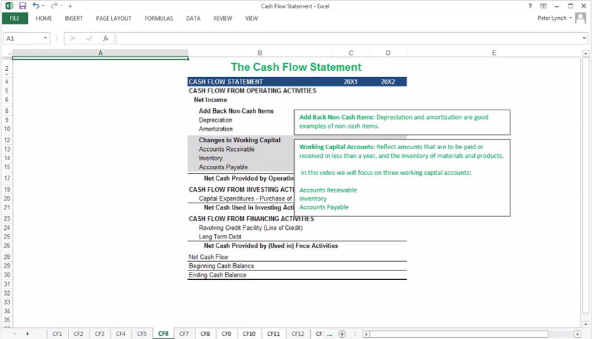Select column E header

tap(494, 53)
